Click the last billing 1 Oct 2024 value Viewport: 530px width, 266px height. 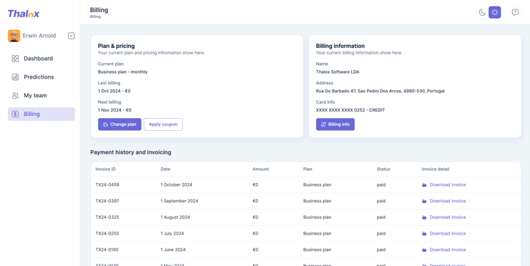[x=114, y=91]
